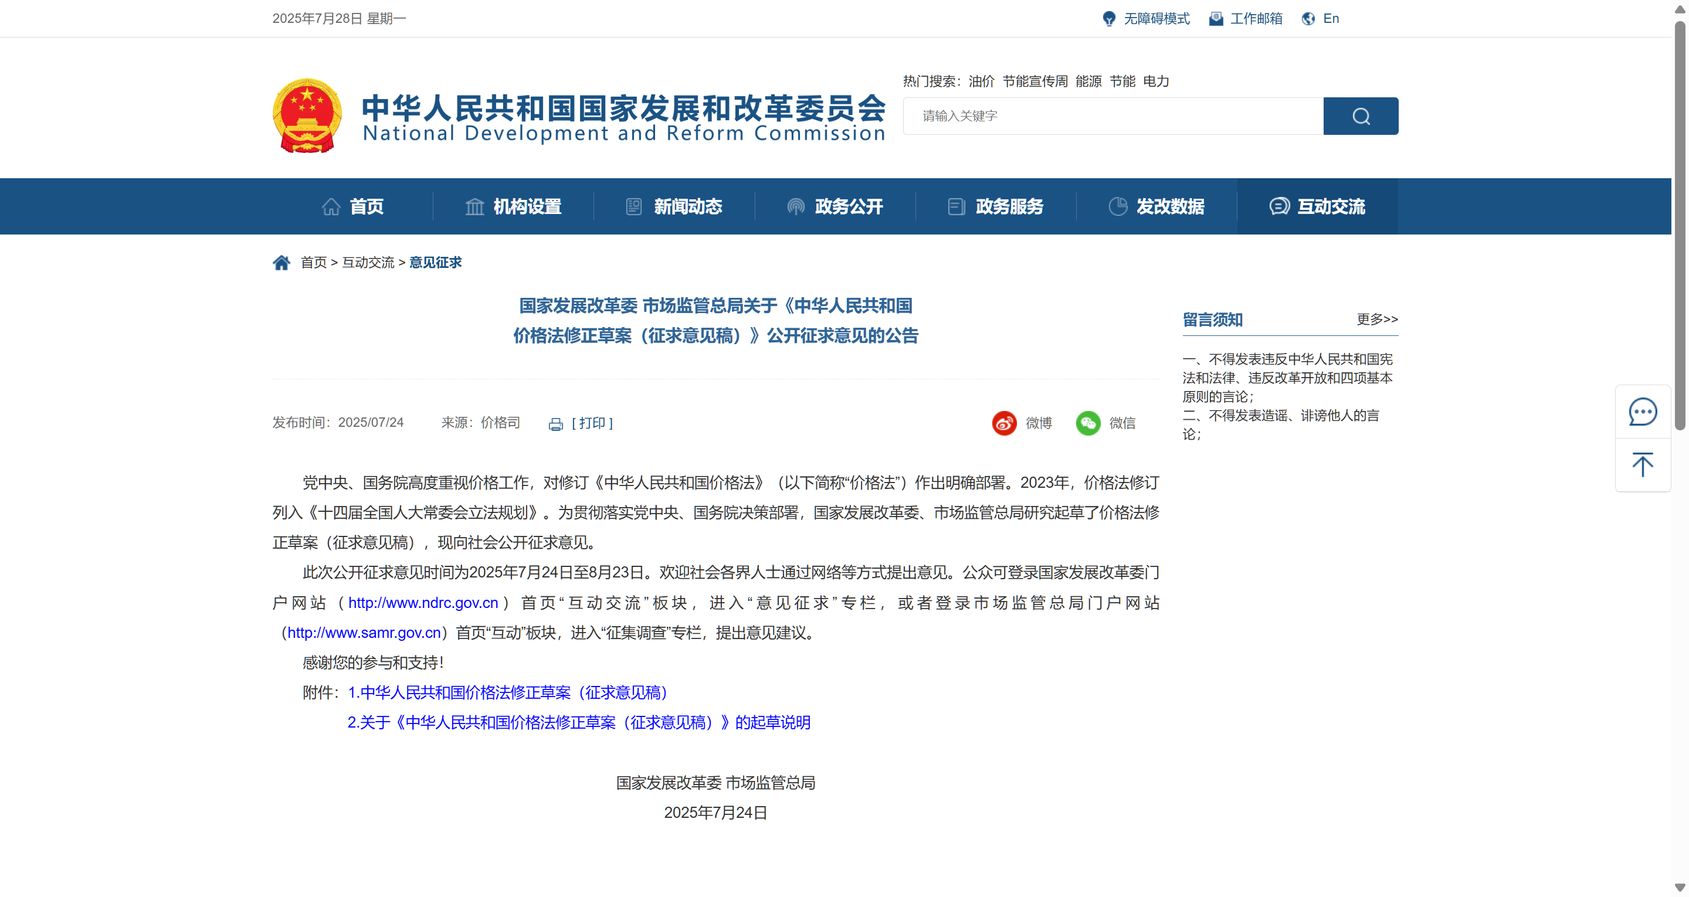Screen dimensions: 1689x897
Task: Click the search magnifier button
Action: tap(1361, 116)
